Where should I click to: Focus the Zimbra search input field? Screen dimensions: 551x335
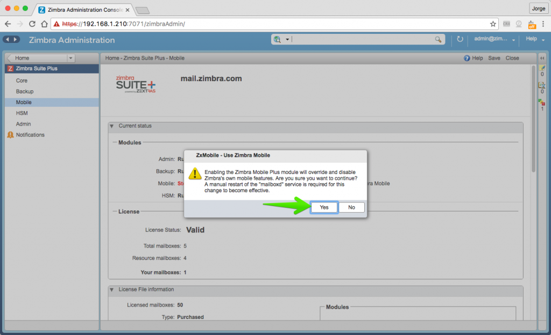pyautogui.click(x=362, y=39)
